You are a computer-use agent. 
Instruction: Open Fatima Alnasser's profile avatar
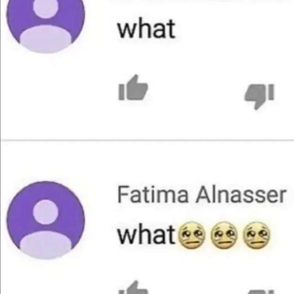(x=45, y=220)
